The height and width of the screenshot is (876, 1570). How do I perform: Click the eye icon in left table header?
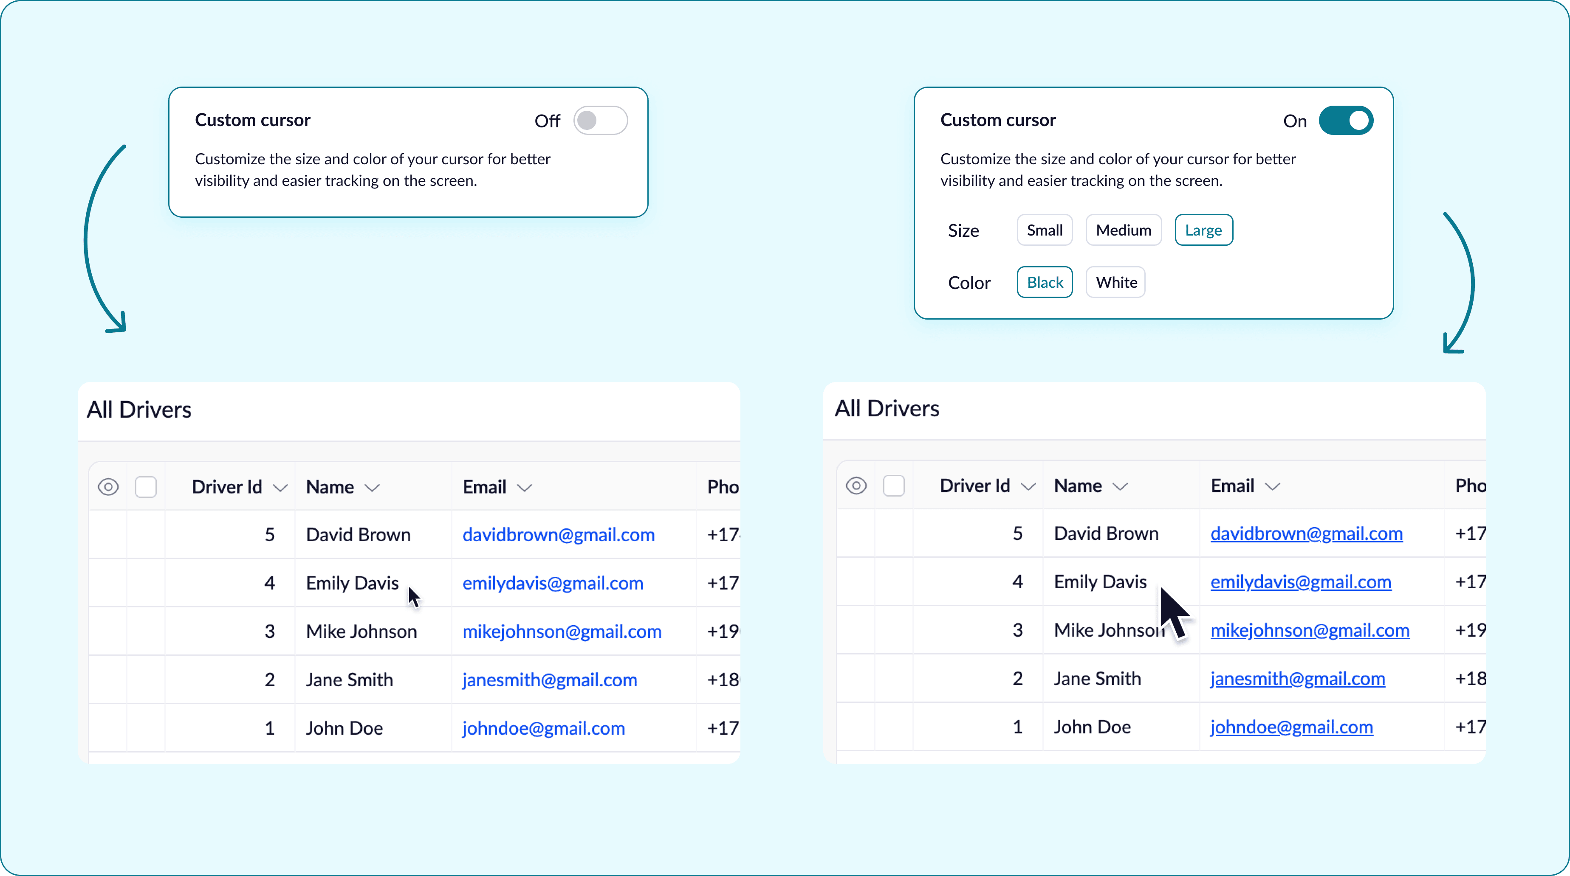(x=108, y=487)
